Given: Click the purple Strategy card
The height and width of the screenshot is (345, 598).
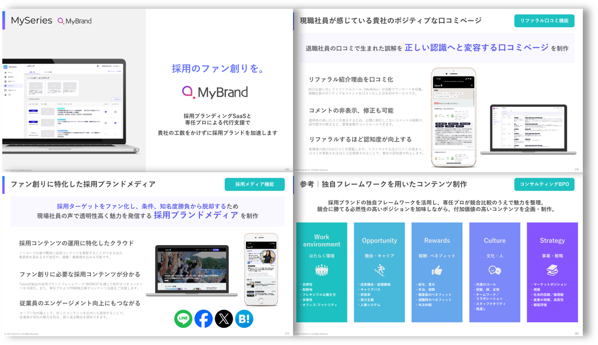Looking at the screenshot, I should click(552, 272).
